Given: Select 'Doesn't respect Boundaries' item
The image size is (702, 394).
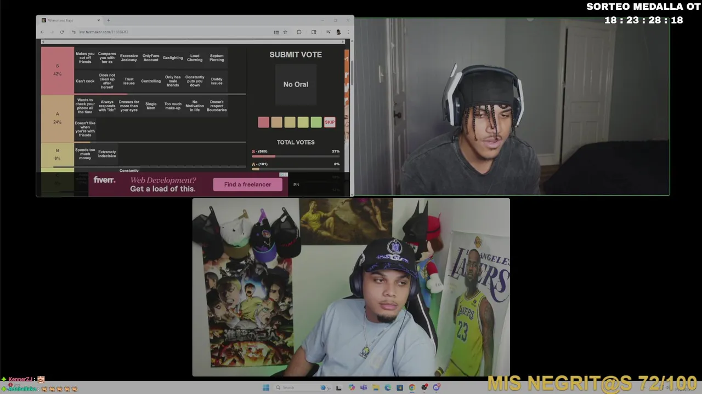Looking at the screenshot, I should point(217,106).
